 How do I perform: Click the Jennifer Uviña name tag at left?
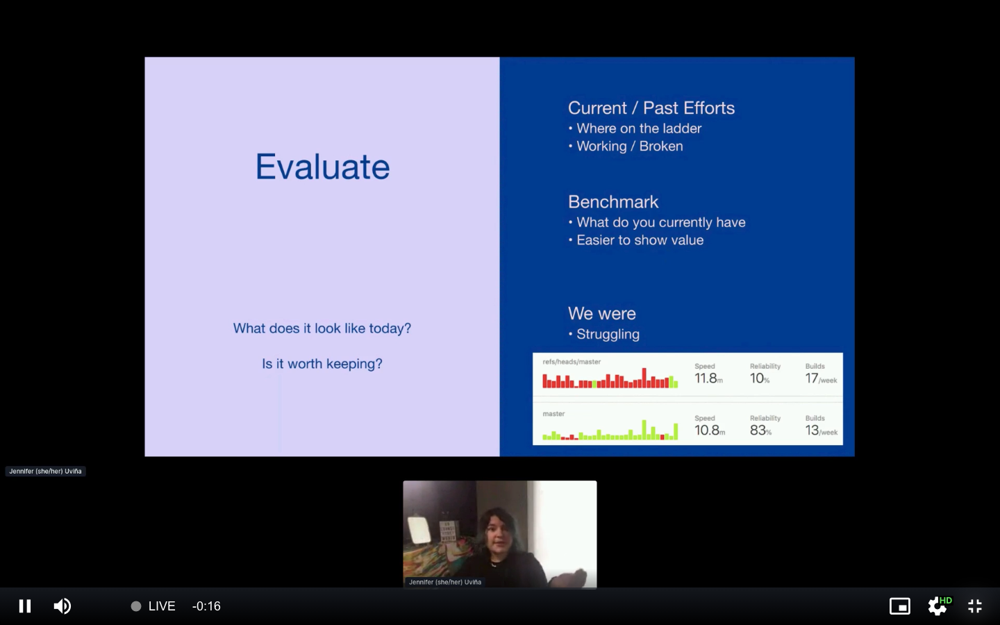(46, 471)
